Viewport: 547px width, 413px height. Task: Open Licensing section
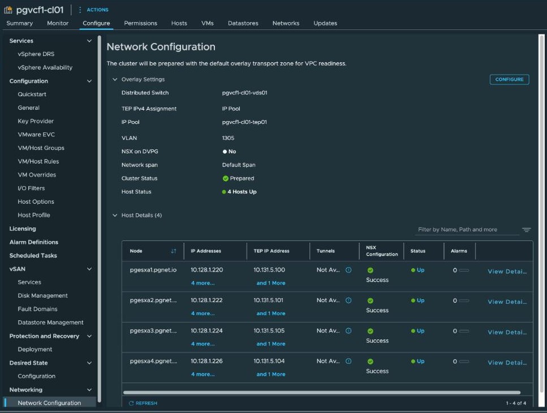coord(23,229)
